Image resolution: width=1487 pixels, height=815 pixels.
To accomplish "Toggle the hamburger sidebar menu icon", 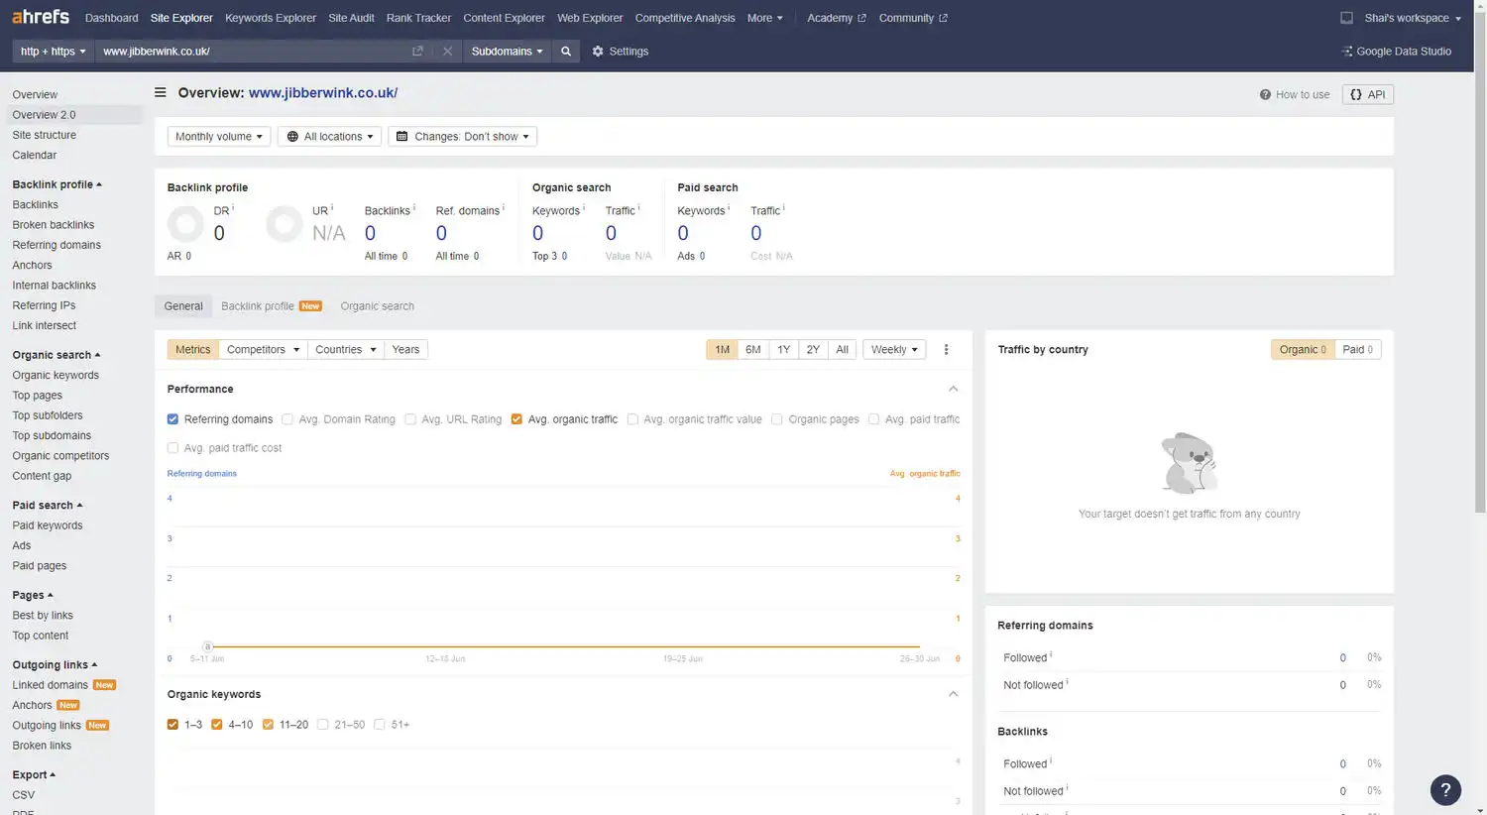I will [x=160, y=92].
